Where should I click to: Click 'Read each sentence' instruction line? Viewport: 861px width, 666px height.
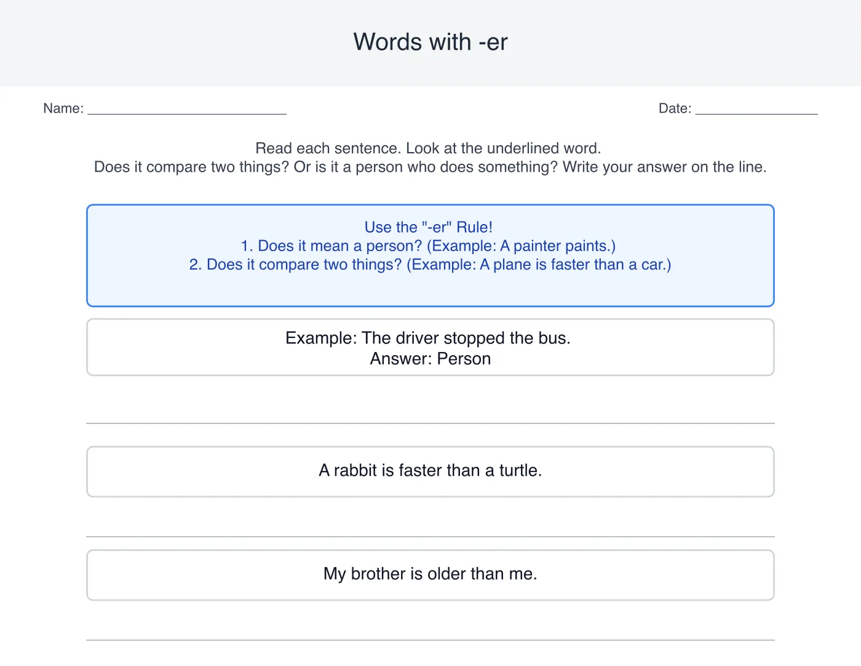click(x=428, y=148)
